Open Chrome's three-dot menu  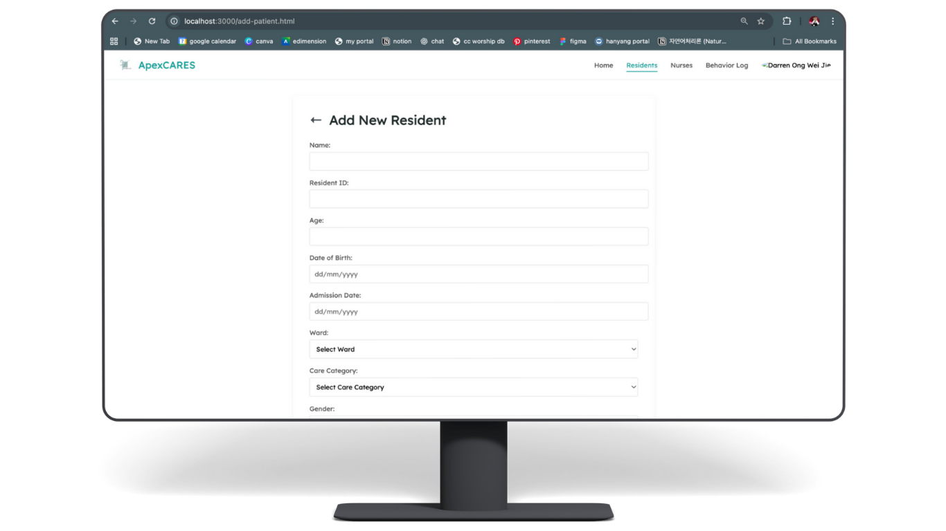point(832,21)
